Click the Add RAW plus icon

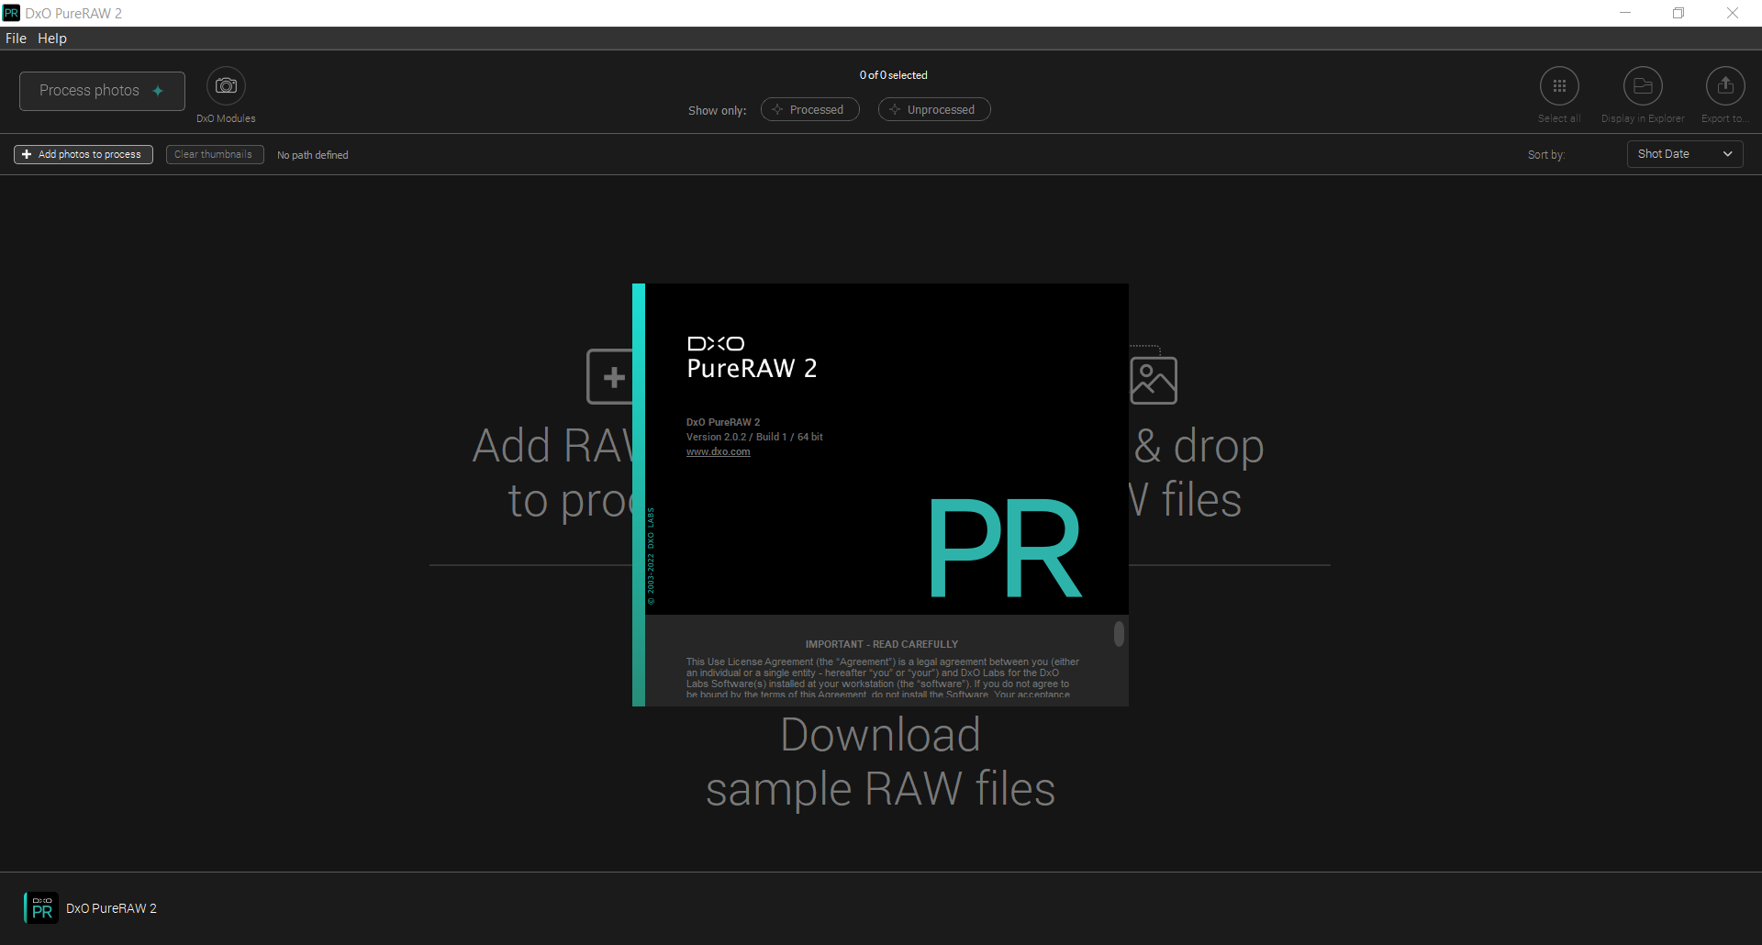click(609, 376)
